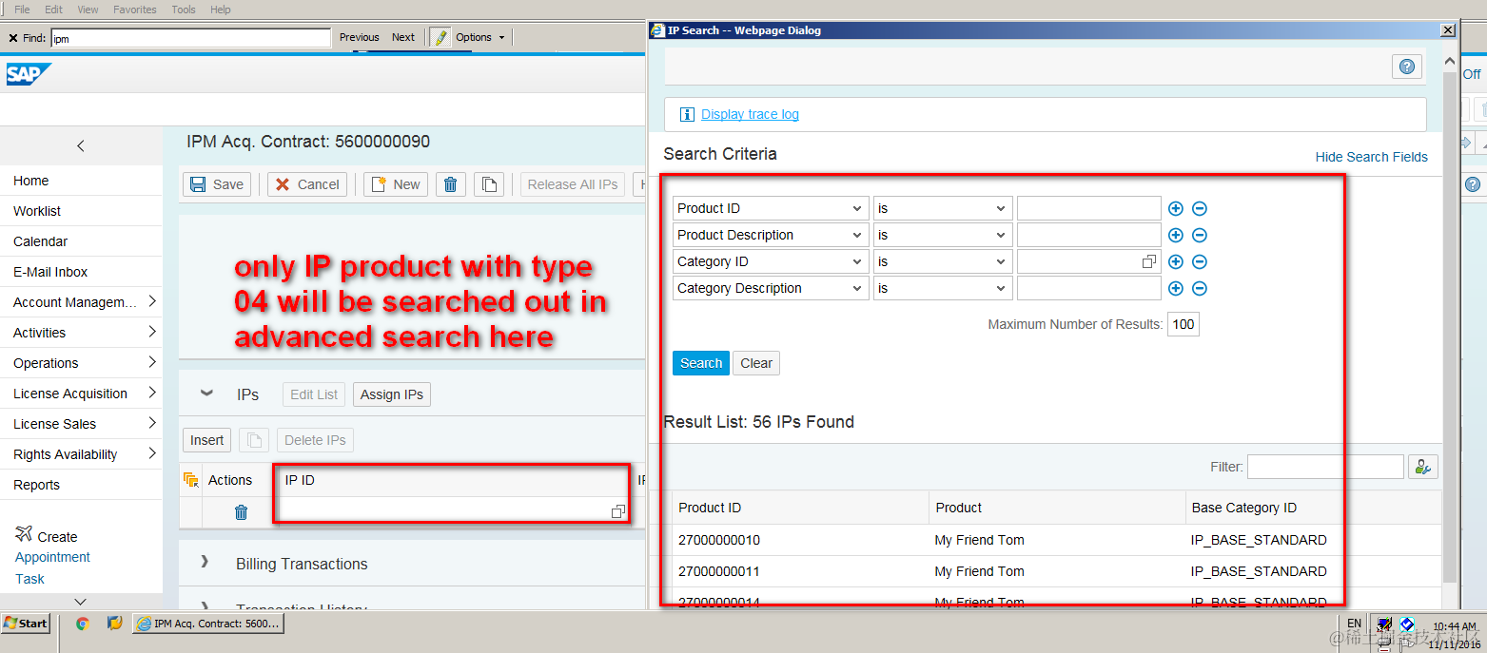The height and width of the screenshot is (653, 1487).
Task: Open the Help menu
Action: coord(221,10)
